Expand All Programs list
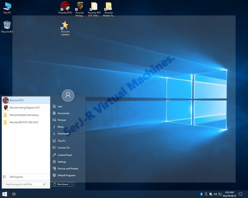This screenshot has width=248, height=198. [26, 177]
